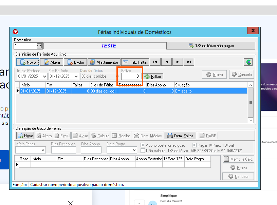
Task: Click Novo in Período Aquisitivo toolbar
Action: tap(28, 62)
